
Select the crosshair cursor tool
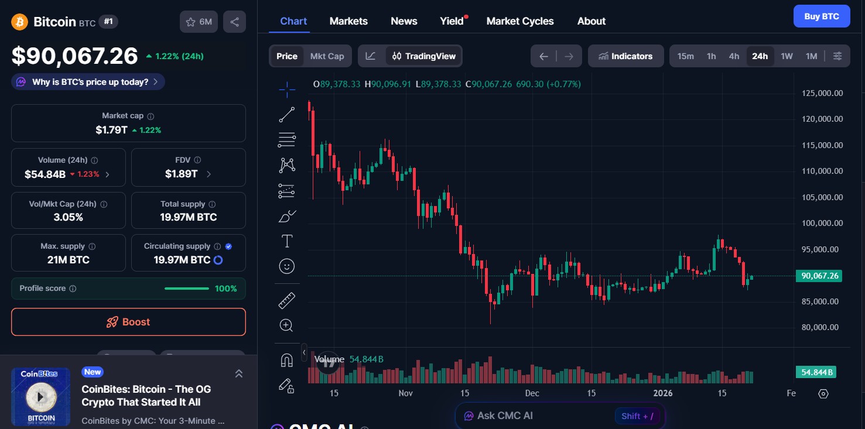pyautogui.click(x=286, y=90)
